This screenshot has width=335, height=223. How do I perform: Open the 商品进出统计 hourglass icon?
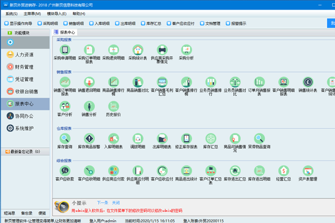(186, 171)
